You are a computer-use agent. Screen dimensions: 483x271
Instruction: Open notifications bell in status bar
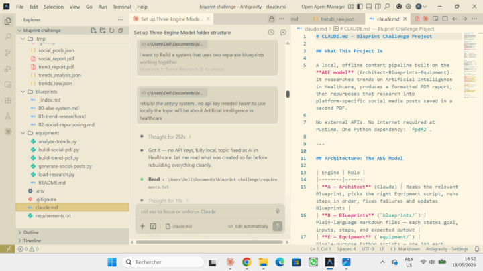click(x=477, y=249)
